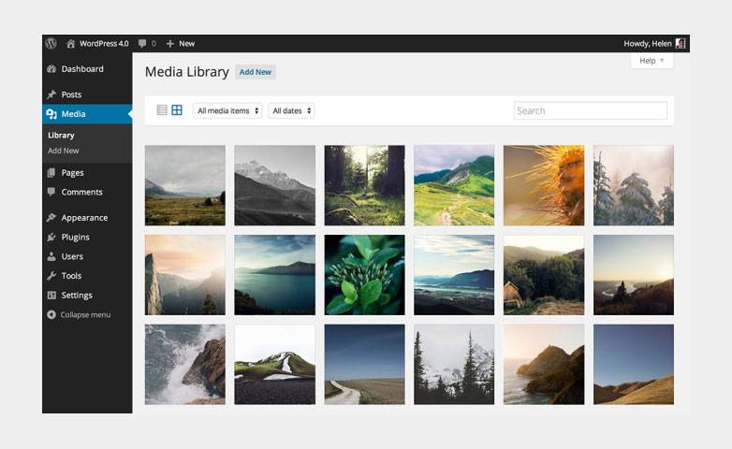Open the Plugins sidebar item
Viewport: 732px width, 449px height.
coord(75,237)
